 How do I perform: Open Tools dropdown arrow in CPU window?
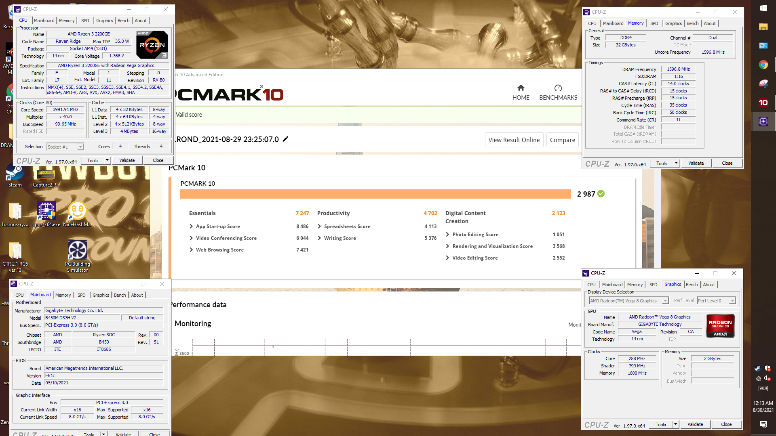pos(107,160)
